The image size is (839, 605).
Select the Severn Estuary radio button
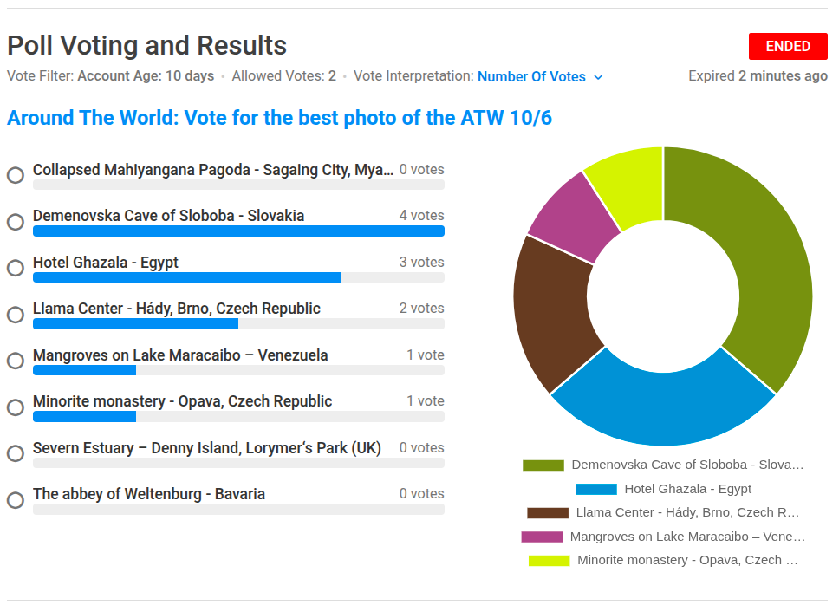[x=16, y=453]
